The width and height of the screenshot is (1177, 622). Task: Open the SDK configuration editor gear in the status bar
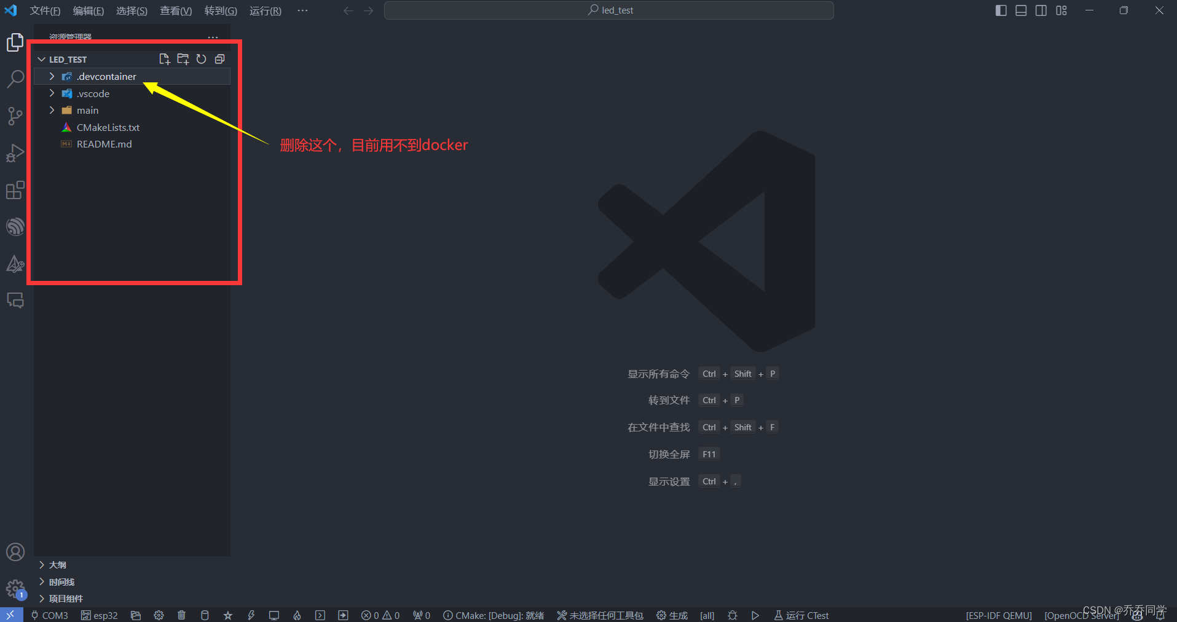pos(159,615)
